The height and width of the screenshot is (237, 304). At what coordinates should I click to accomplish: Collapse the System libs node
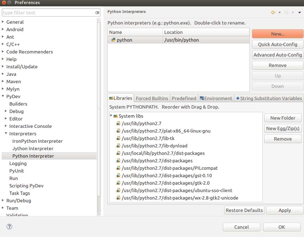(111, 116)
